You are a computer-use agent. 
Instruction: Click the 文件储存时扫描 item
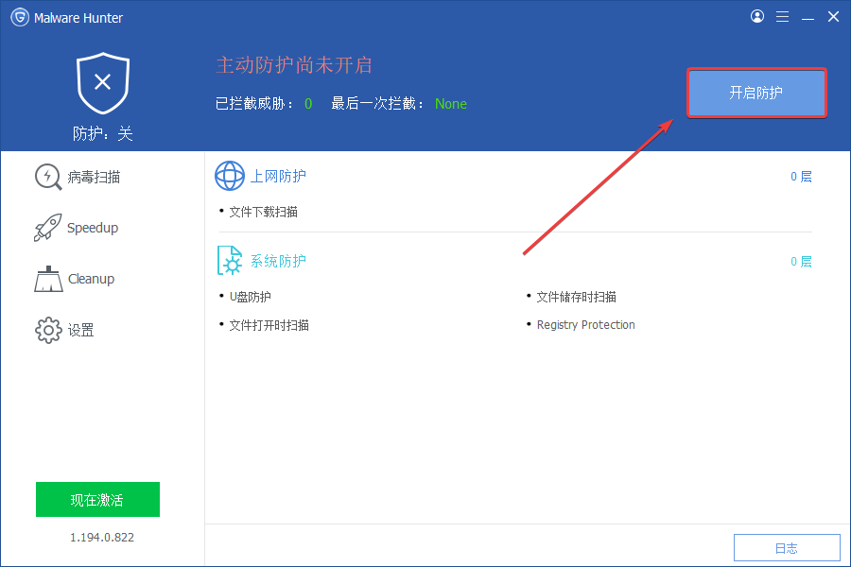click(x=577, y=297)
